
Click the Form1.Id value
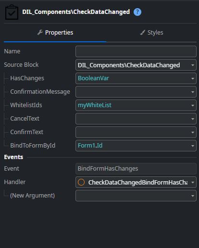(90, 146)
